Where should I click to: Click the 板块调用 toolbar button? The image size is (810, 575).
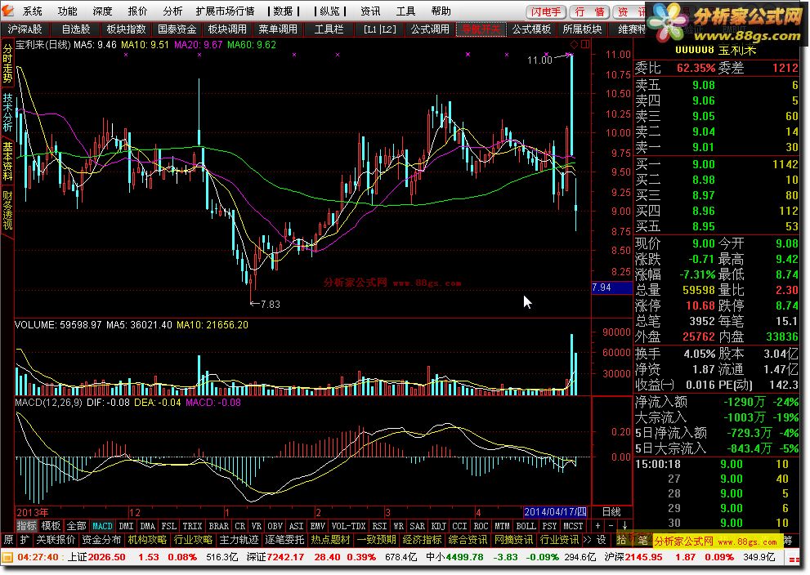[227, 29]
